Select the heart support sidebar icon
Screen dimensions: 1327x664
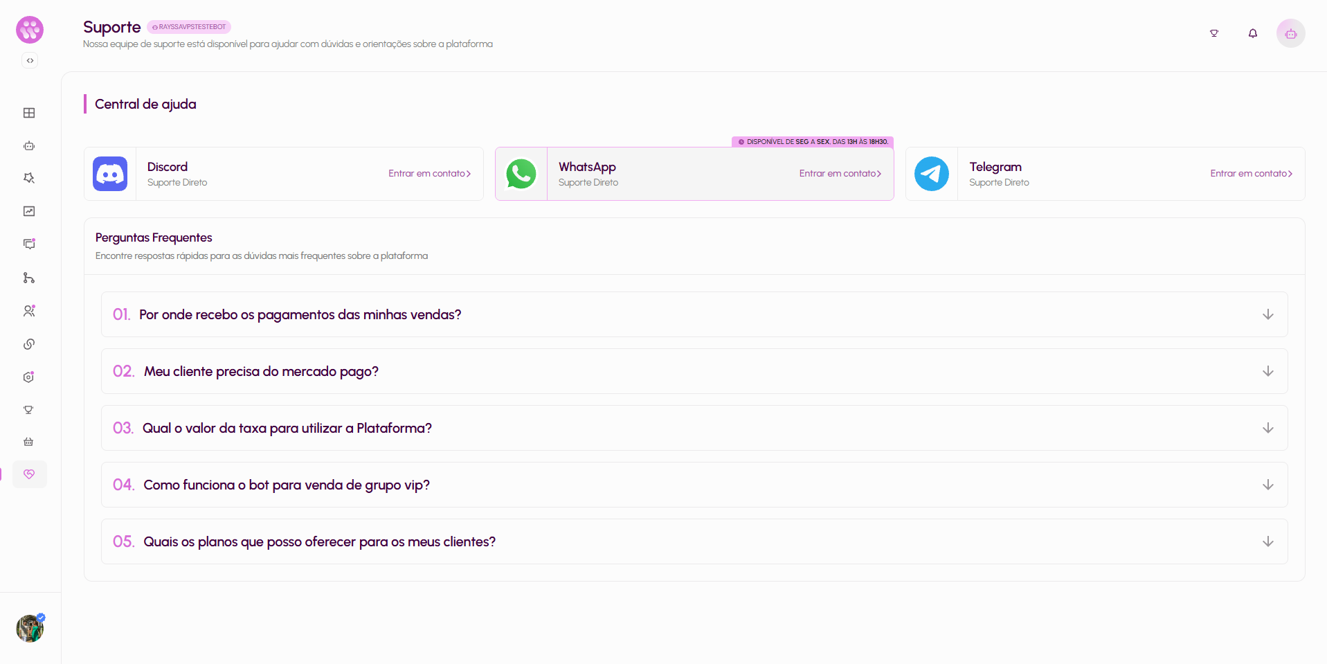(x=29, y=474)
